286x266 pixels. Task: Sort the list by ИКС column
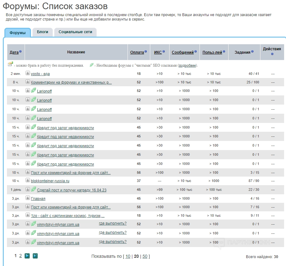point(158,52)
